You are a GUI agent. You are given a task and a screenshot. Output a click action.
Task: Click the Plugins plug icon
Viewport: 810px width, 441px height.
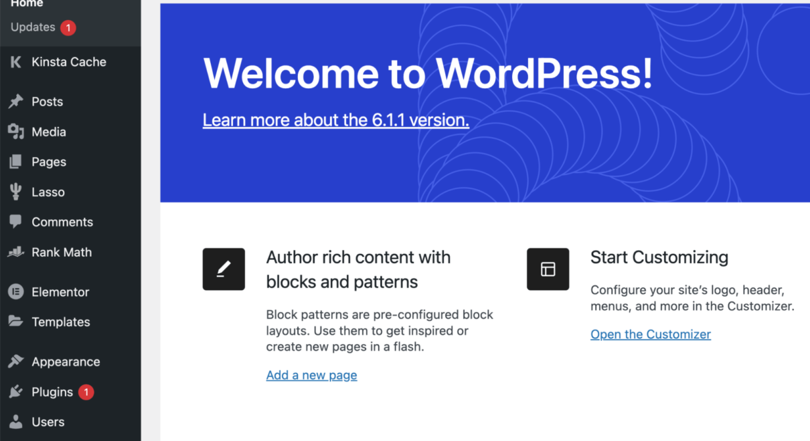click(x=15, y=392)
